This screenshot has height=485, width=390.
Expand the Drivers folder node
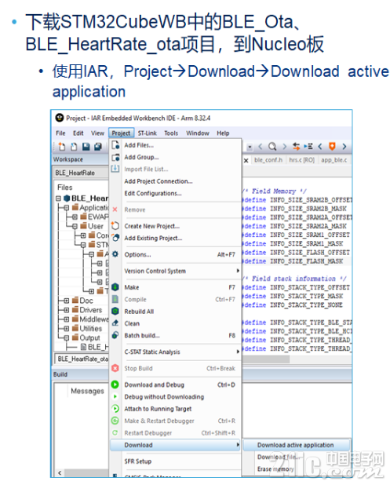click(67, 310)
